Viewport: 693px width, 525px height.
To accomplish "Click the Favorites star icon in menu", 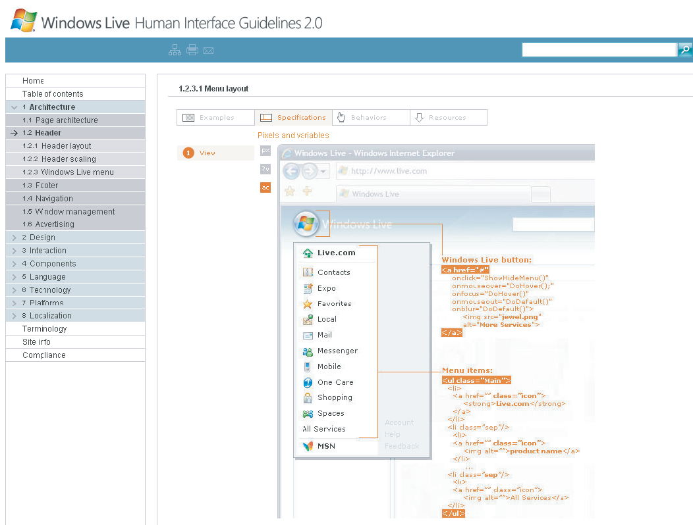I will (308, 304).
